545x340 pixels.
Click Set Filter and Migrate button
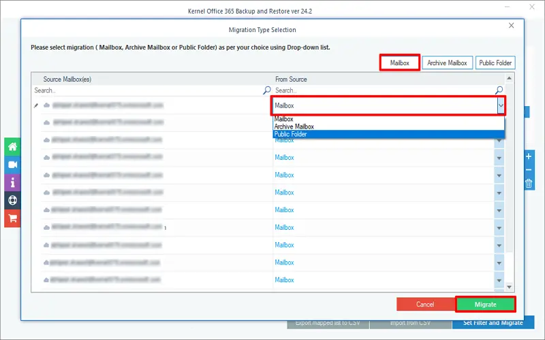[x=493, y=322]
